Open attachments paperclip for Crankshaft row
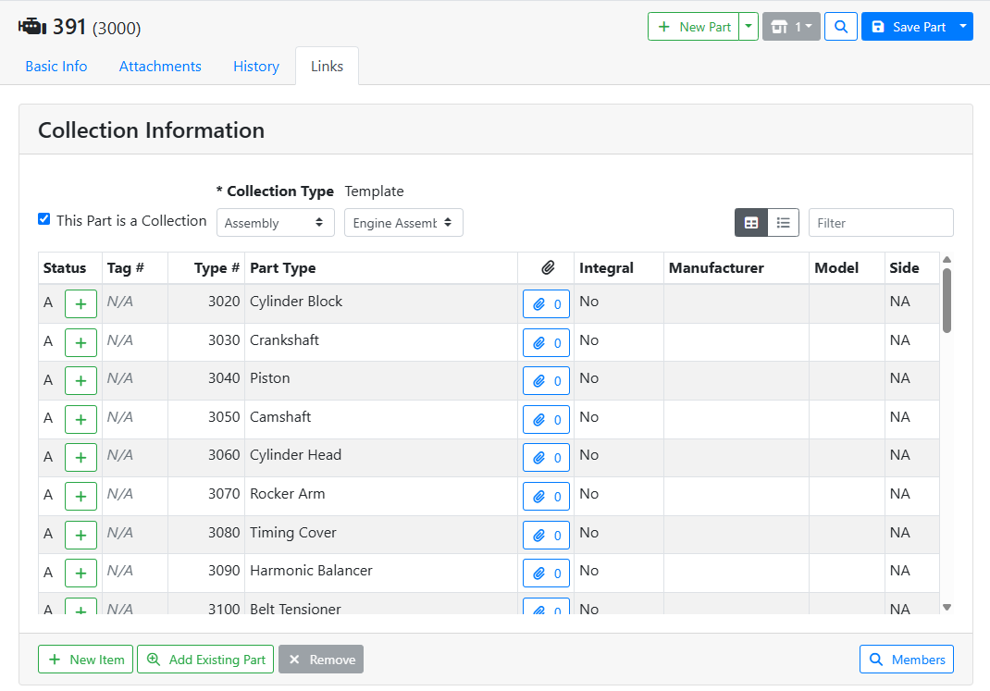 [x=546, y=342]
